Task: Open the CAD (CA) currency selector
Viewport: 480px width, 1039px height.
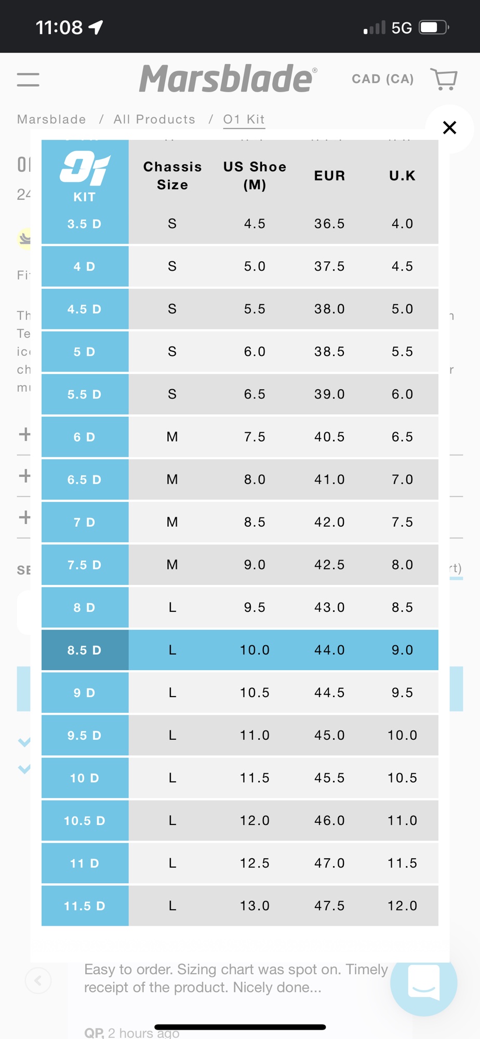Action: pyautogui.click(x=383, y=79)
